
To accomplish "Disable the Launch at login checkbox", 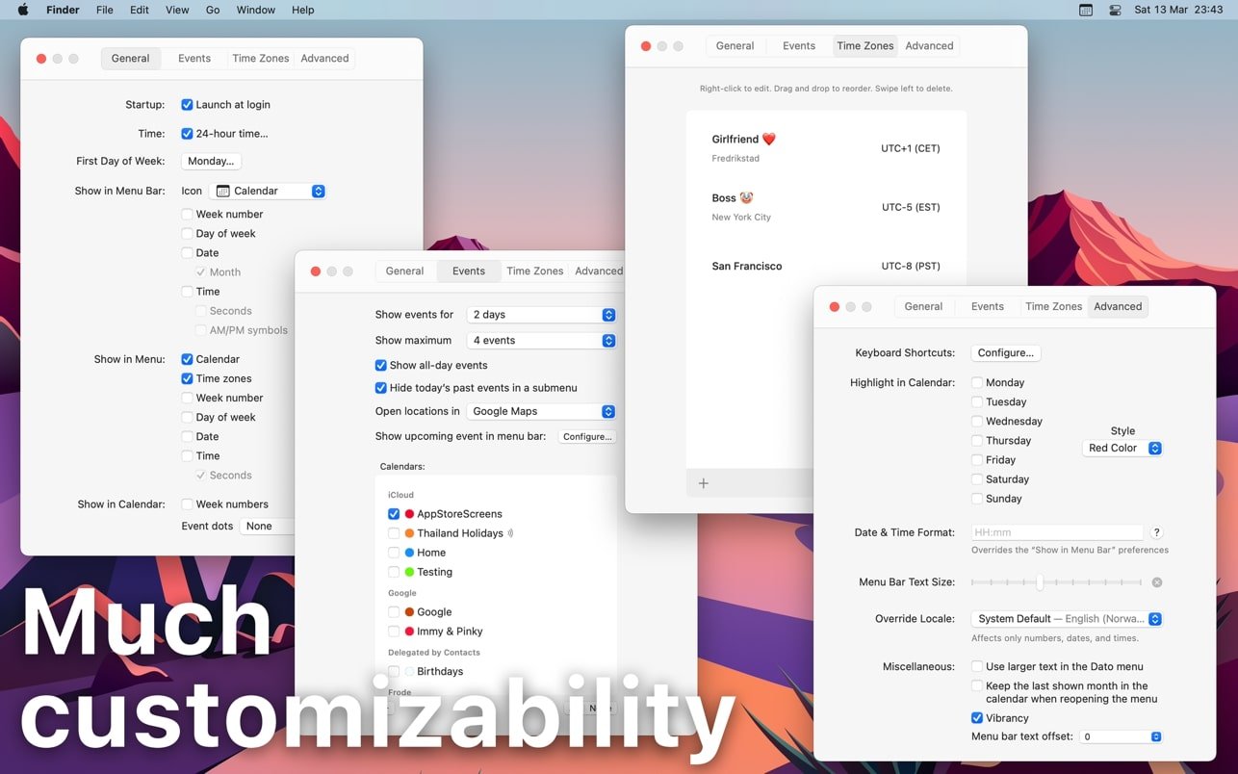I will [x=188, y=105].
